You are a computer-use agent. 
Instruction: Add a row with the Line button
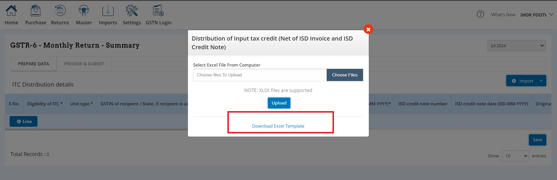pos(24,122)
